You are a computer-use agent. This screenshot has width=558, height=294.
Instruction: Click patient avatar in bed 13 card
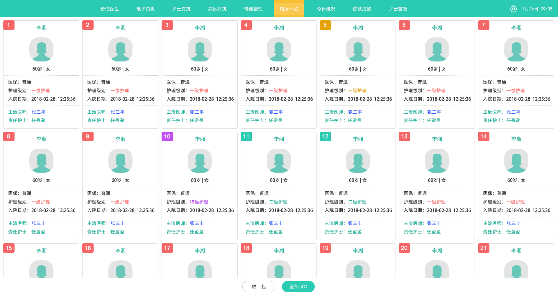click(x=437, y=161)
